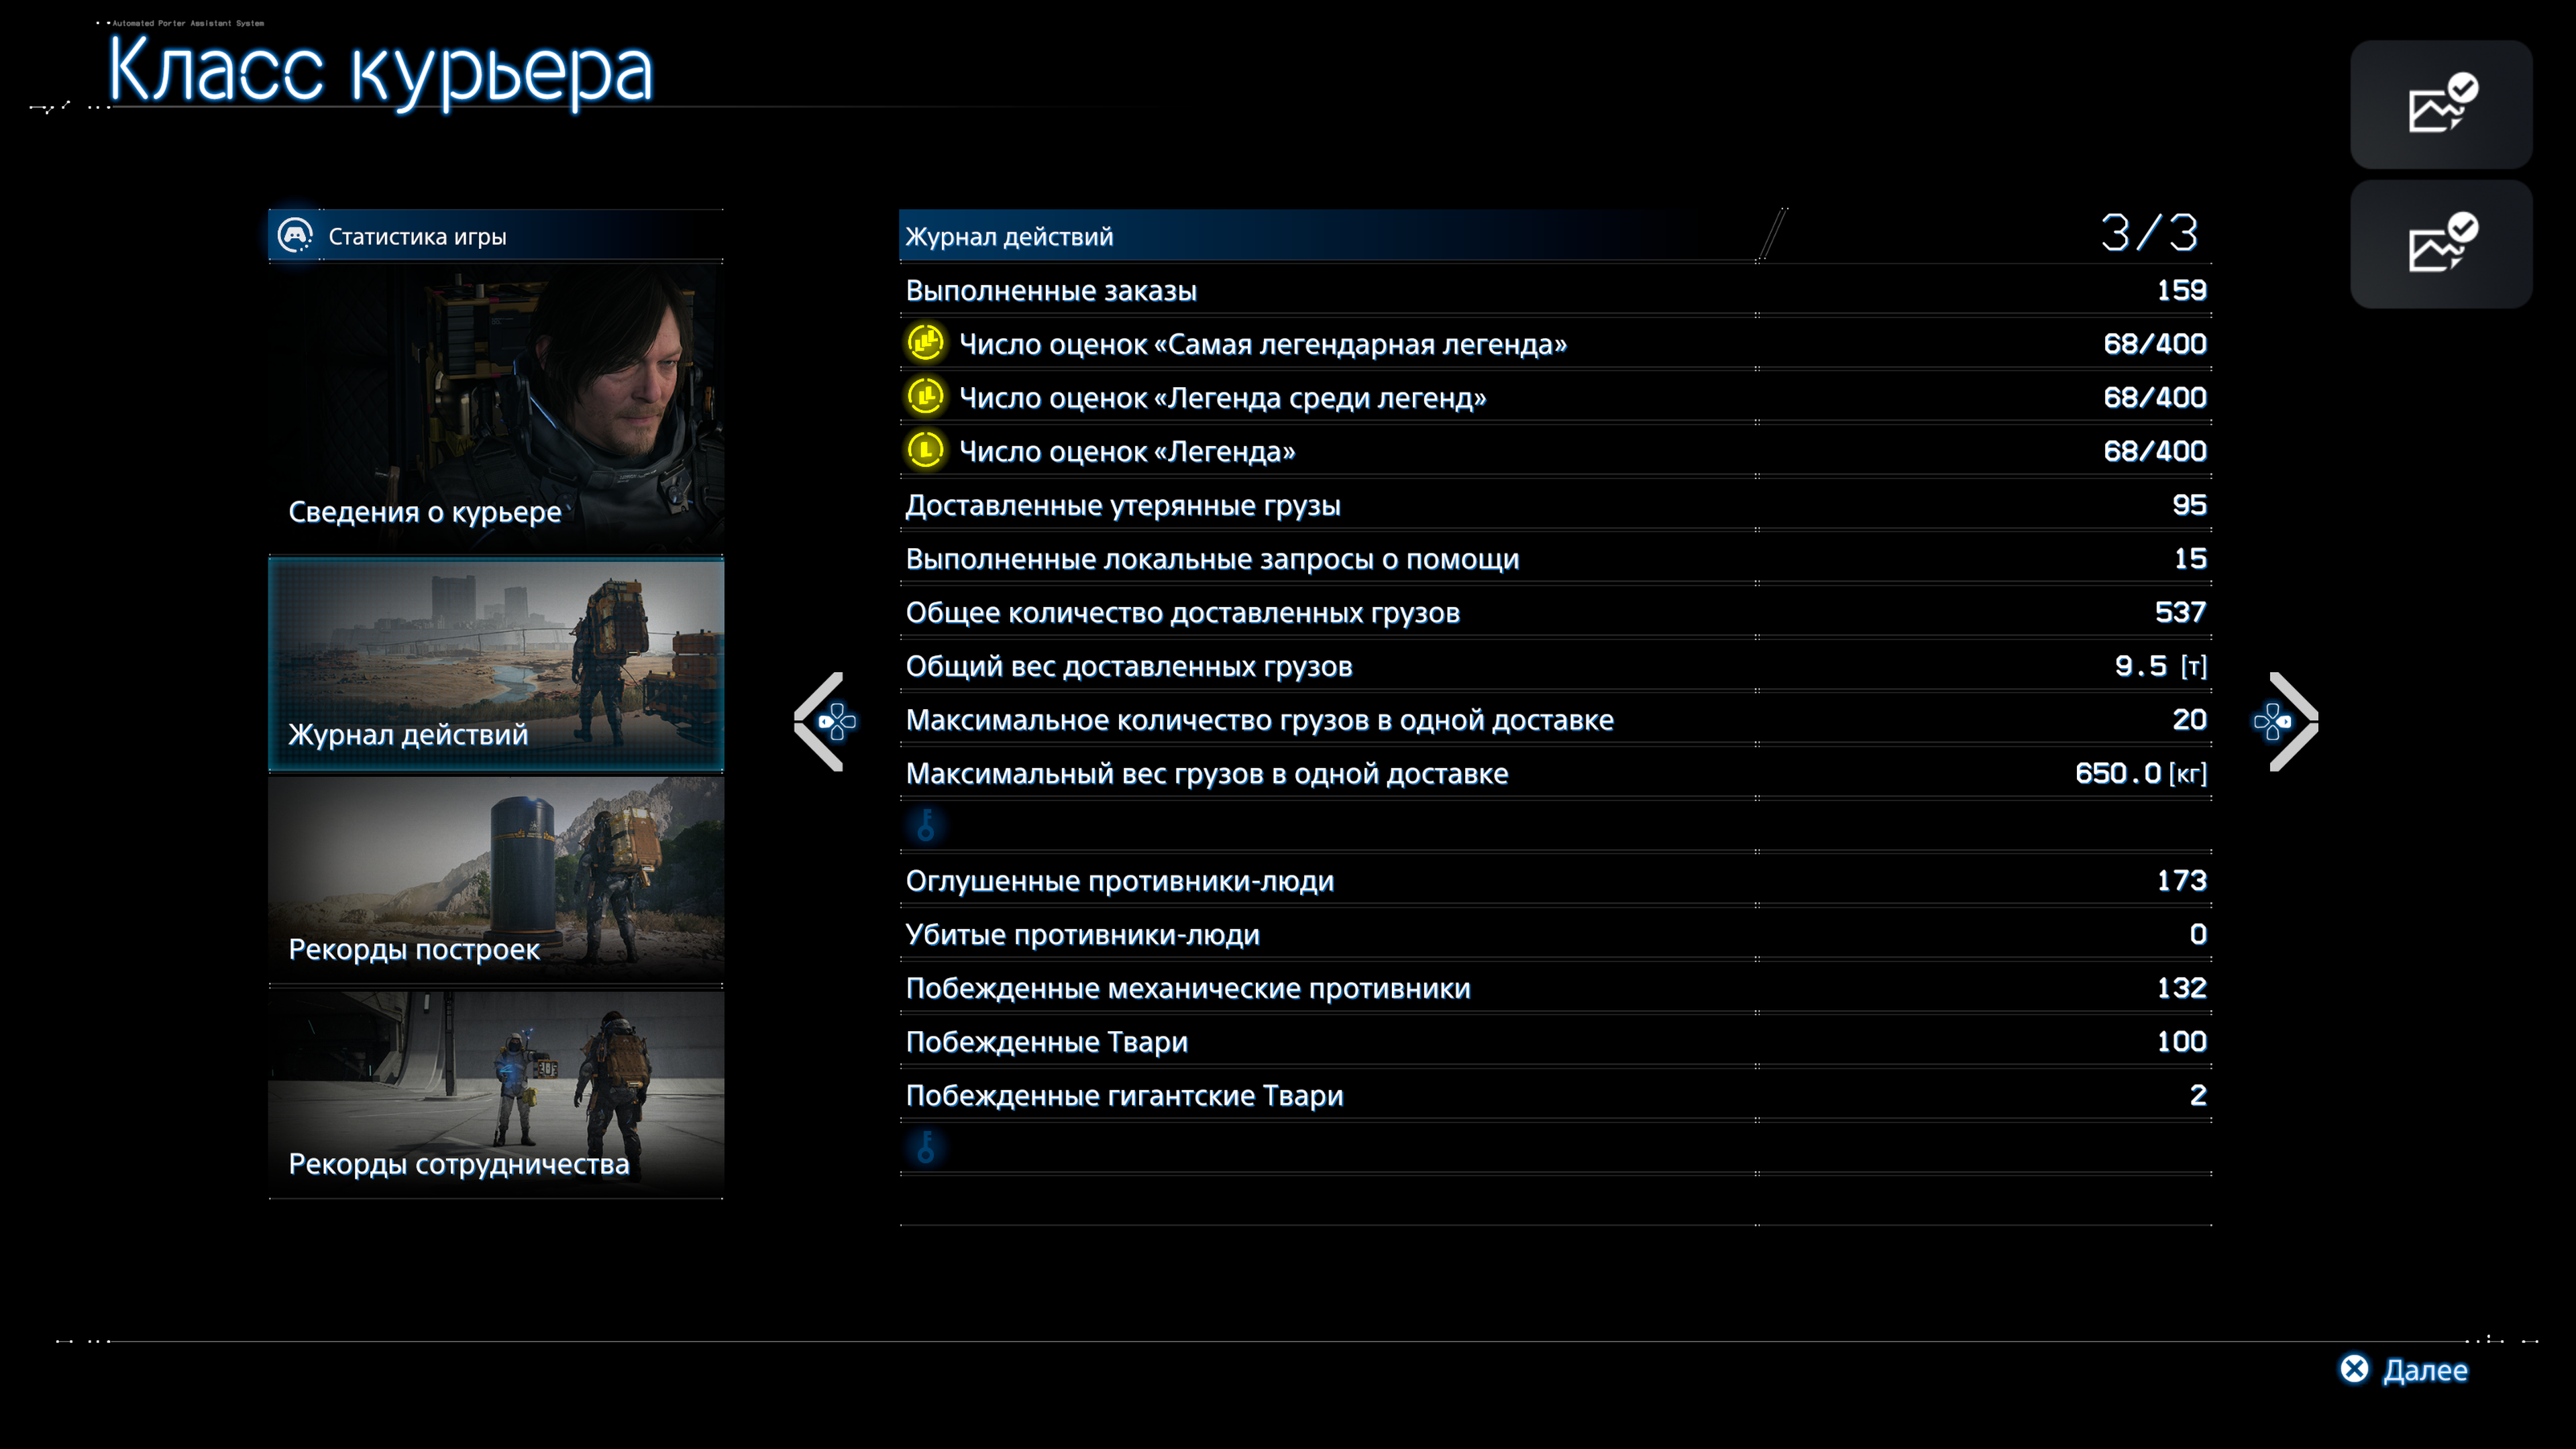Click the «Самая легендарная легенда» rating icon

pos(925,343)
